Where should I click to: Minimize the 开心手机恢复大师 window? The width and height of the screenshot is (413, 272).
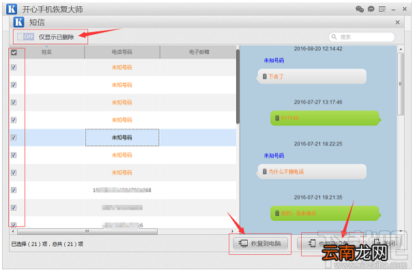[393, 10]
